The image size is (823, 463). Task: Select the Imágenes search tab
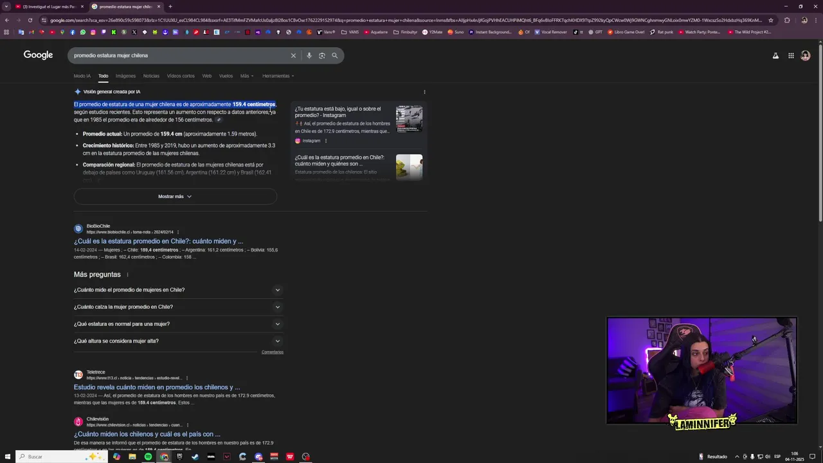(x=125, y=76)
